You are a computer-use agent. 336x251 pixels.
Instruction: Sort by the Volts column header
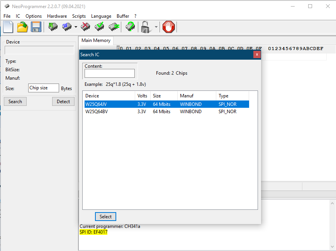pos(143,96)
